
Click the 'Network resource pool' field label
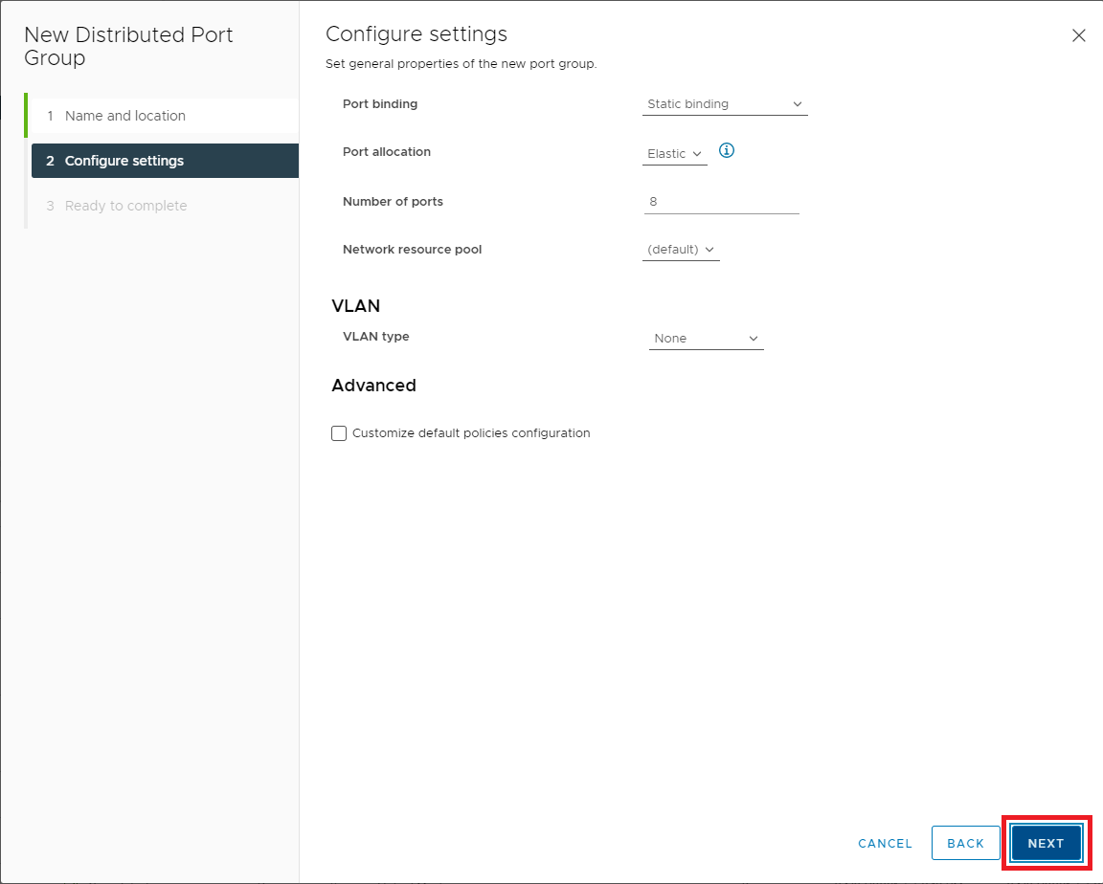pos(413,250)
